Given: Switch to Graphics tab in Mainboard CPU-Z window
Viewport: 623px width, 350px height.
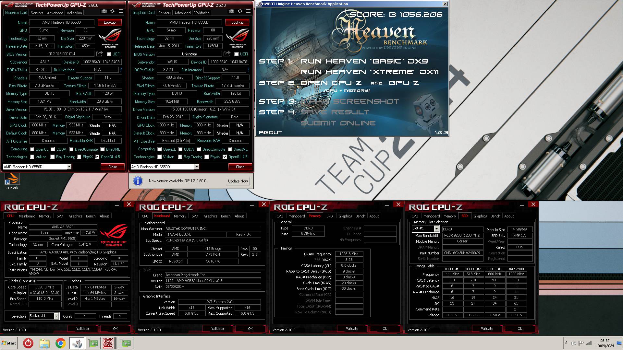Looking at the screenshot, I should [x=211, y=216].
